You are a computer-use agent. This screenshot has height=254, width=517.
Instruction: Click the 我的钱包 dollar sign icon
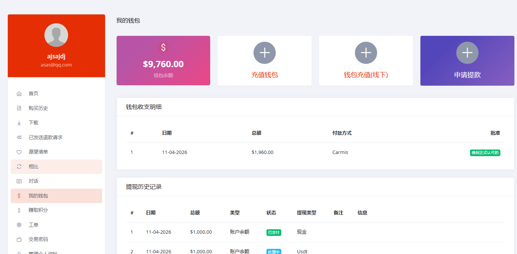19,196
